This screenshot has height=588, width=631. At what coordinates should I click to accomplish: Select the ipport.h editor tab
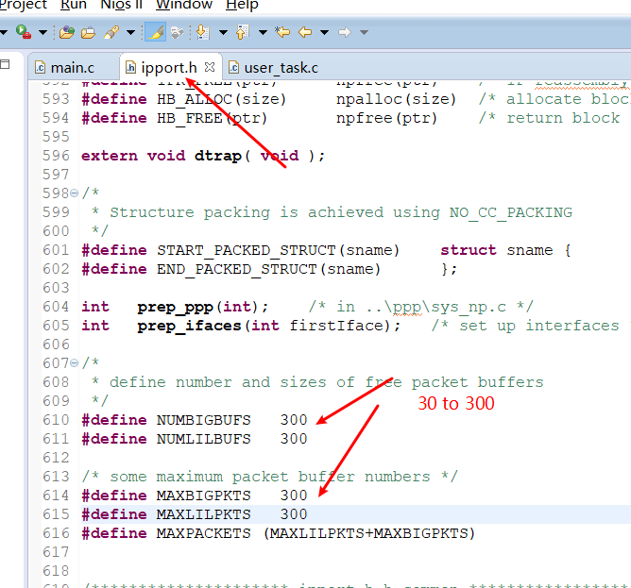(169, 68)
